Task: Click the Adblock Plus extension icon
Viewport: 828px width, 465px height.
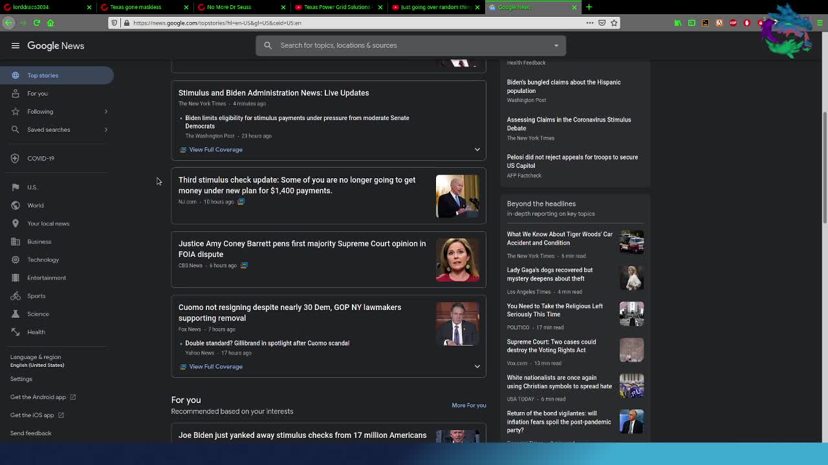Action: click(733, 23)
